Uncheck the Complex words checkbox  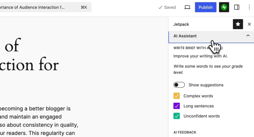pyautogui.click(x=176, y=96)
